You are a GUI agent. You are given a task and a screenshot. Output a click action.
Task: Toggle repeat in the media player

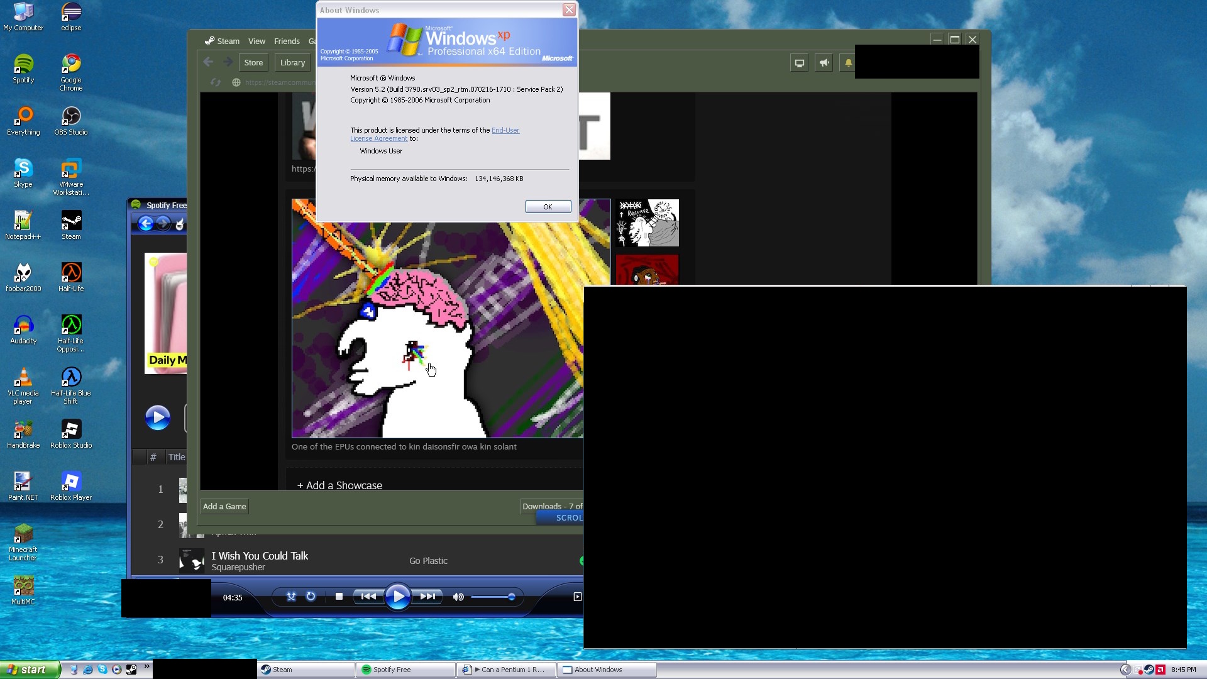pos(311,597)
